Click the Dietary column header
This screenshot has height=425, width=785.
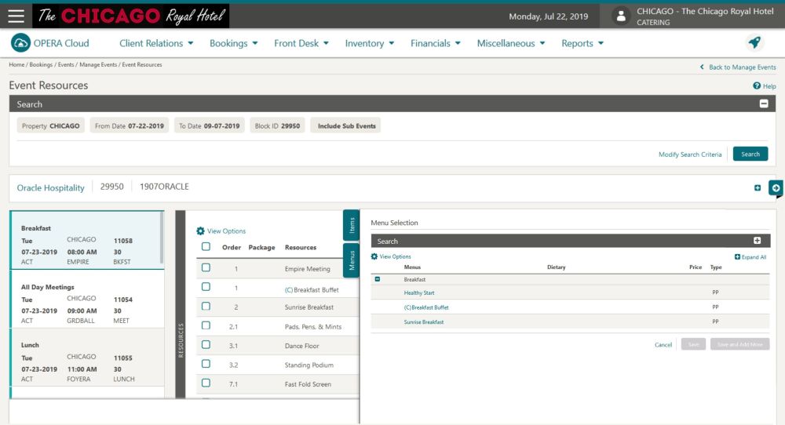[x=557, y=267]
